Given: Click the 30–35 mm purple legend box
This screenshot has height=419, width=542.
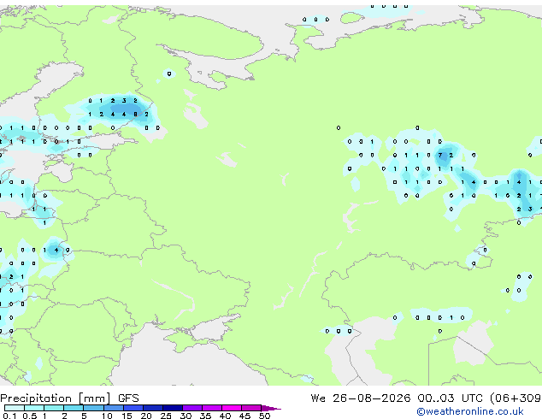Looking at the screenshot, I should point(192,408).
